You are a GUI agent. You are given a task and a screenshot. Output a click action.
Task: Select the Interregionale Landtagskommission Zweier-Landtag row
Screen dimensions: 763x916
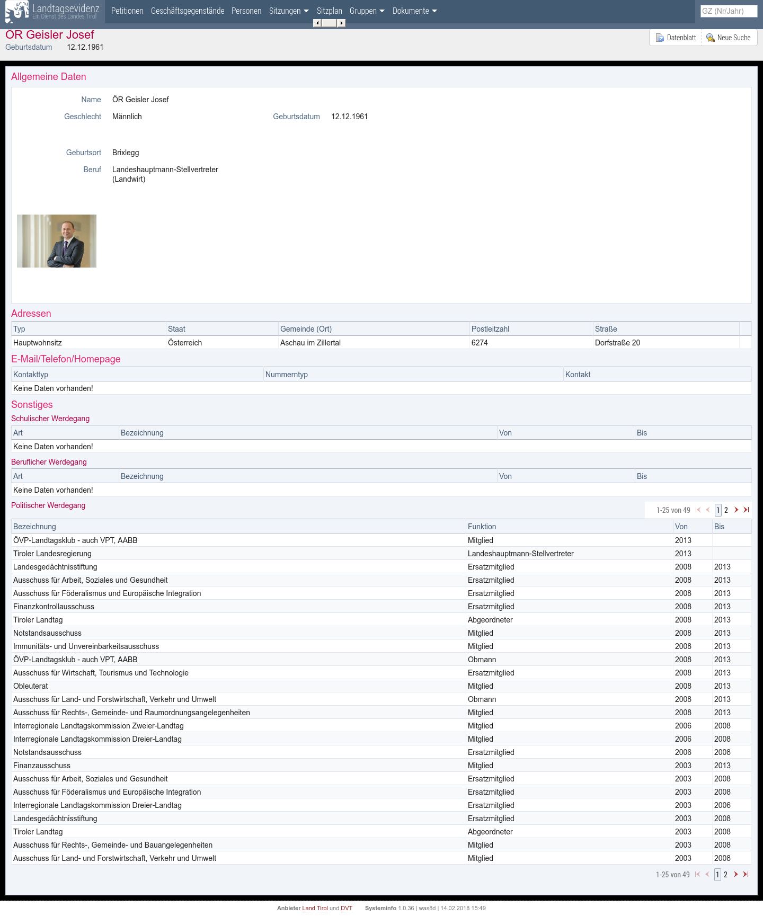(x=381, y=726)
